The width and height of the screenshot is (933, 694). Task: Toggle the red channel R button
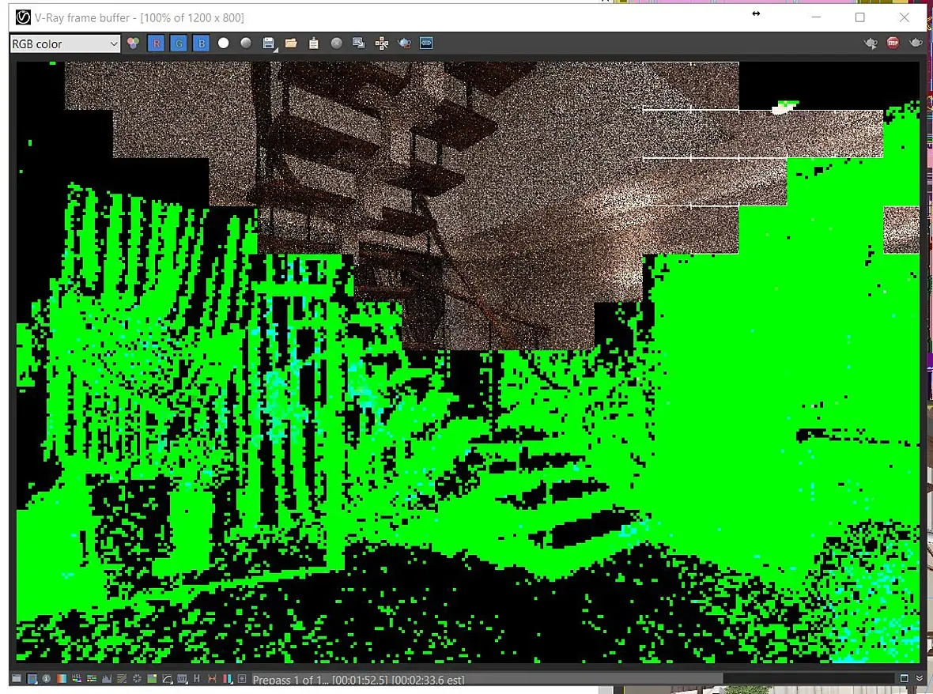click(156, 43)
